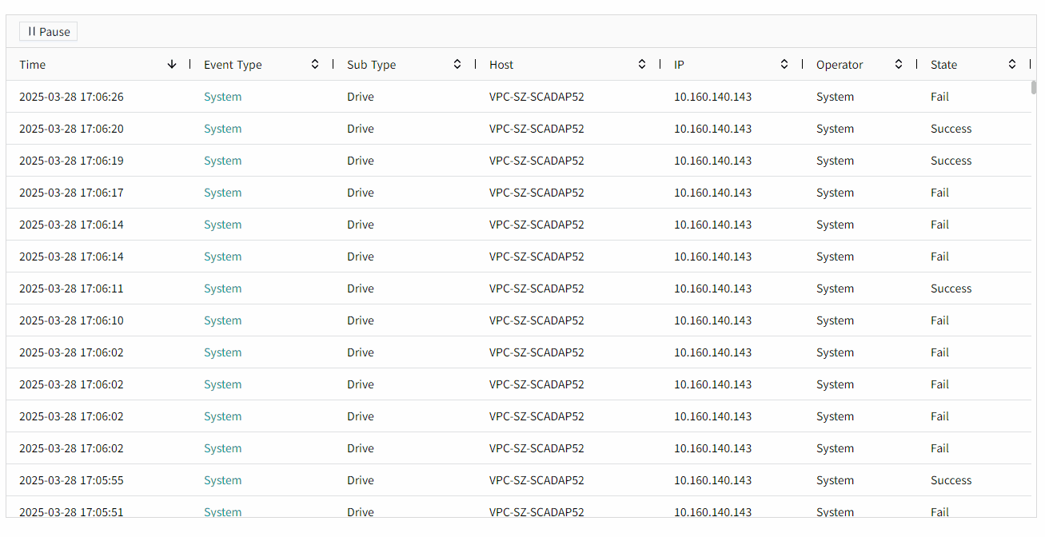Click the IP column sort icon
The width and height of the screenshot is (1045, 537).
pyautogui.click(x=784, y=65)
